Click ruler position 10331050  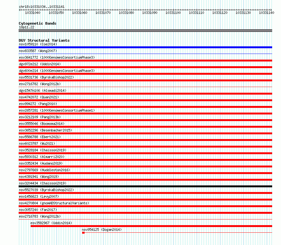pyautogui.click(x=56, y=13)
